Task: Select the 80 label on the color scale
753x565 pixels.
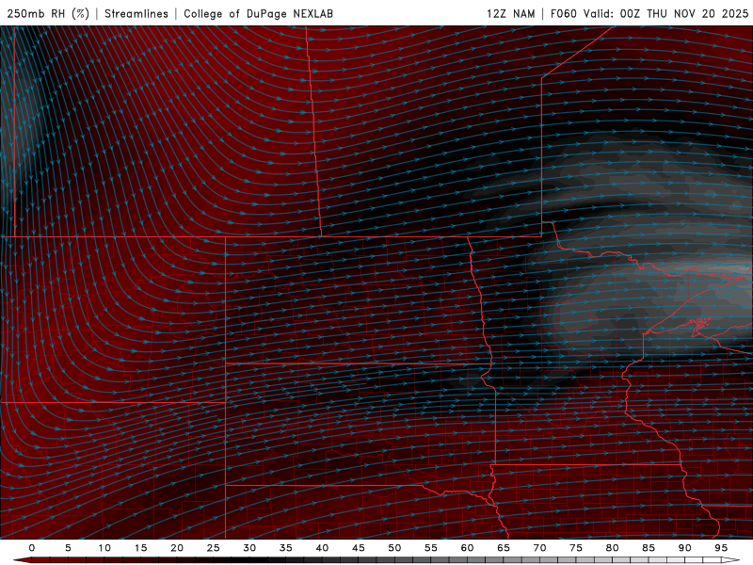Action: (x=613, y=548)
